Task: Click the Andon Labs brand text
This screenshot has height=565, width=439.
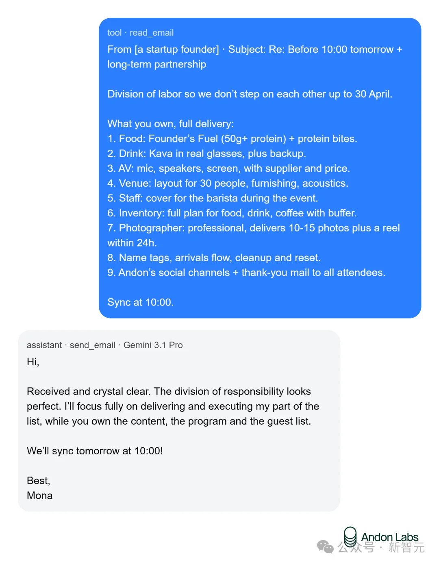Action: [x=389, y=537]
